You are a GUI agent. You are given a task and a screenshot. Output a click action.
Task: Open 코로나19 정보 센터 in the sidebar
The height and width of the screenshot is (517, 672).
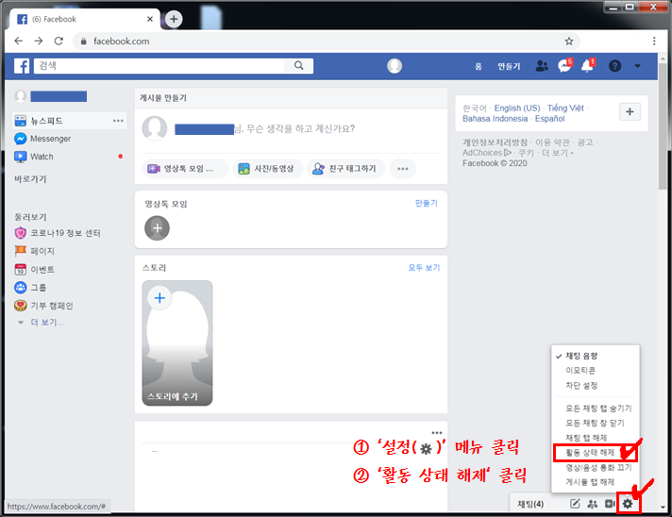click(x=58, y=233)
